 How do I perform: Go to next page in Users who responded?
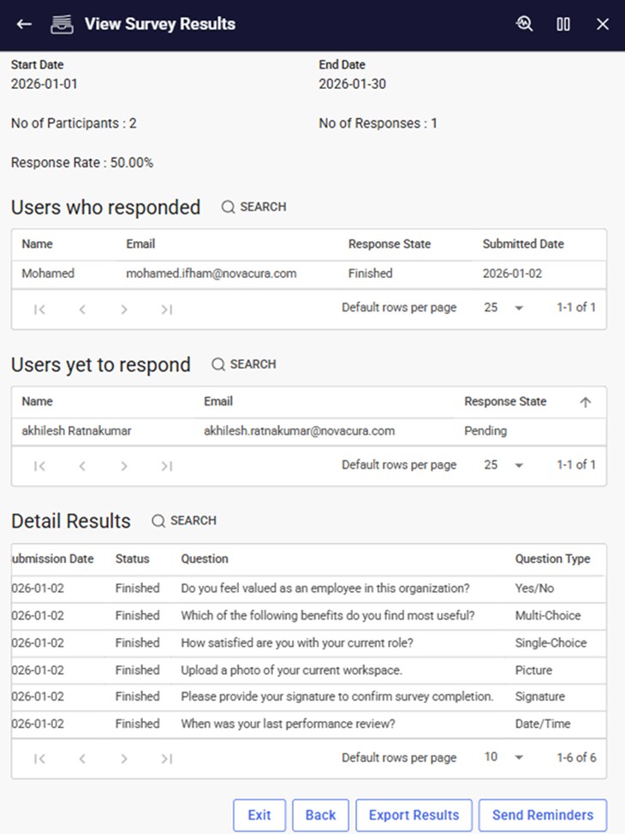pyautogui.click(x=124, y=310)
